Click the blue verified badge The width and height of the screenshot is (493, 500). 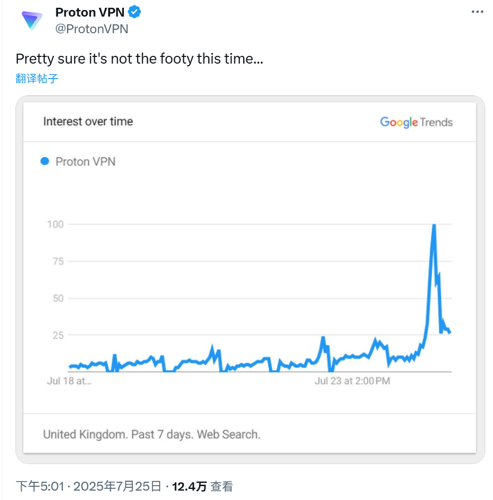pos(134,12)
